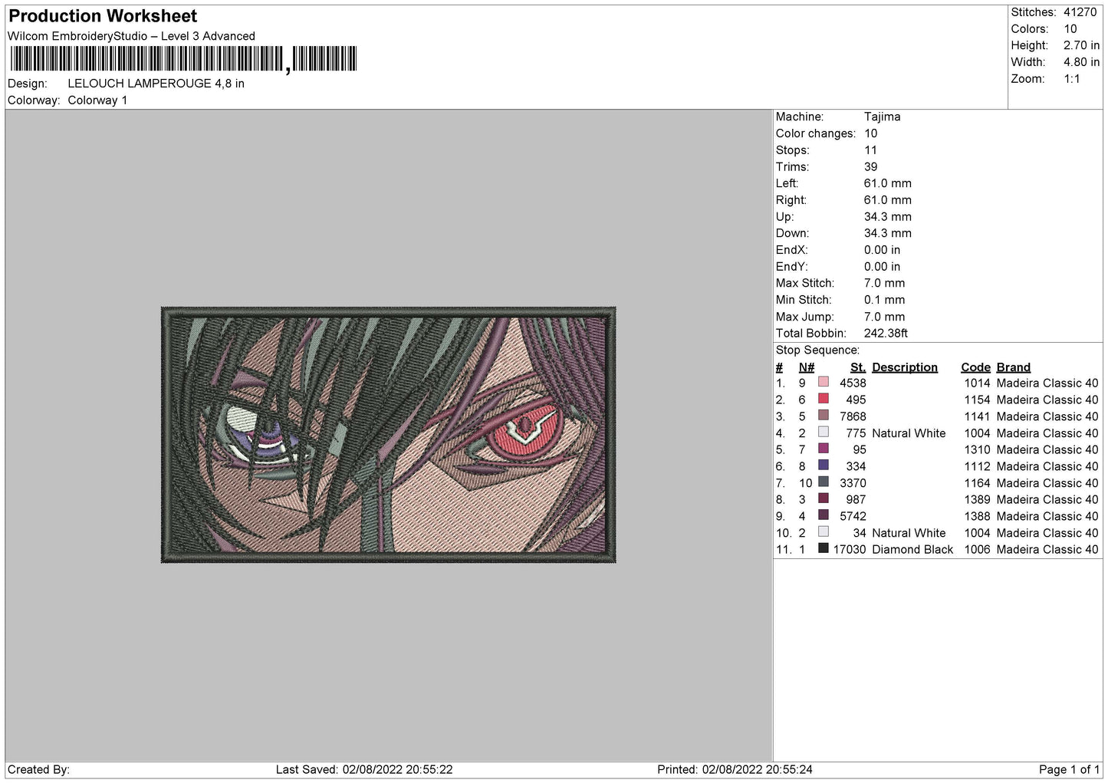Click the Stops value '11'
Viewport: 1108px width, 783px height.
pos(870,150)
